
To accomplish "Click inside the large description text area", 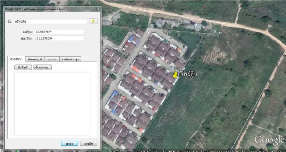I will 52,104.
